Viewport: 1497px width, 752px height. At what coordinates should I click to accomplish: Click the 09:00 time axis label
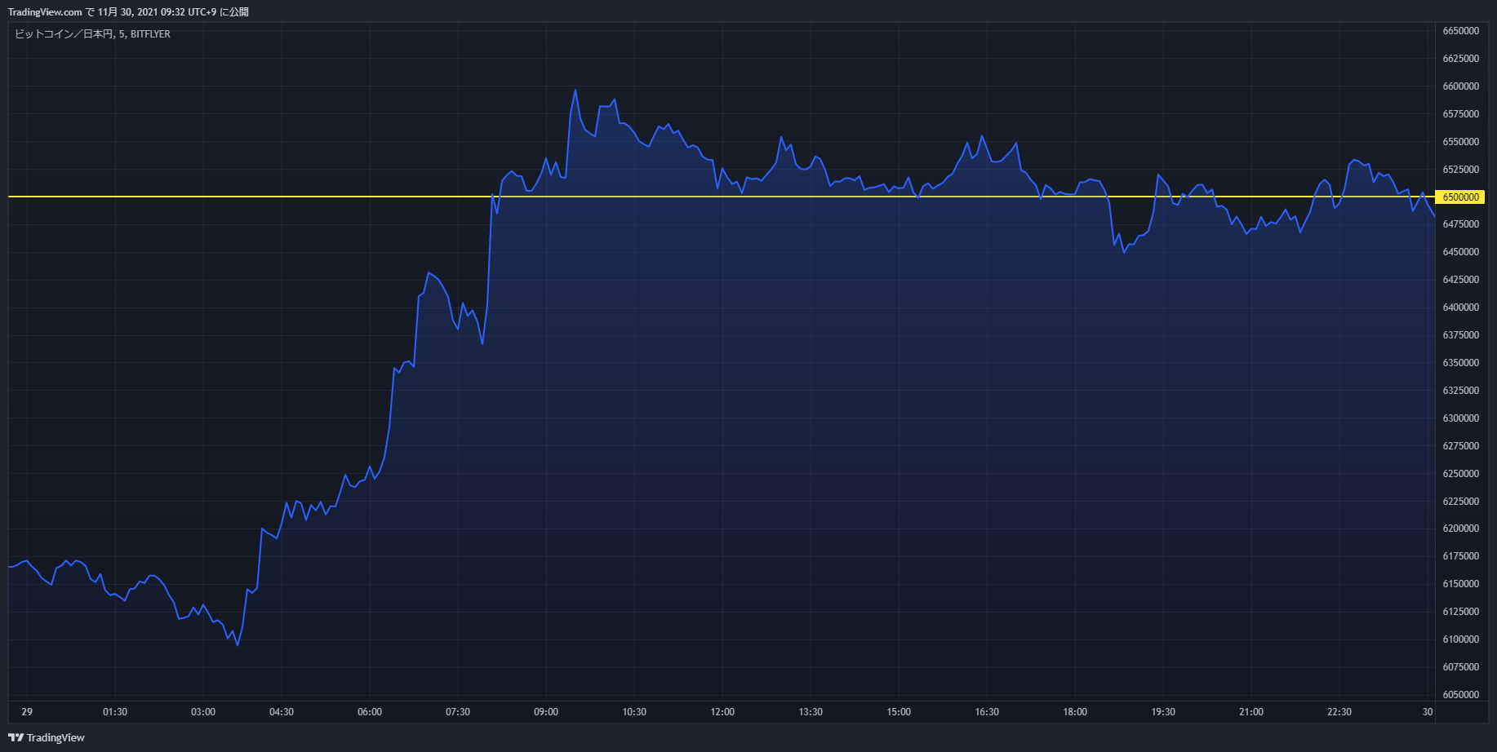click(x=546, y=712)
